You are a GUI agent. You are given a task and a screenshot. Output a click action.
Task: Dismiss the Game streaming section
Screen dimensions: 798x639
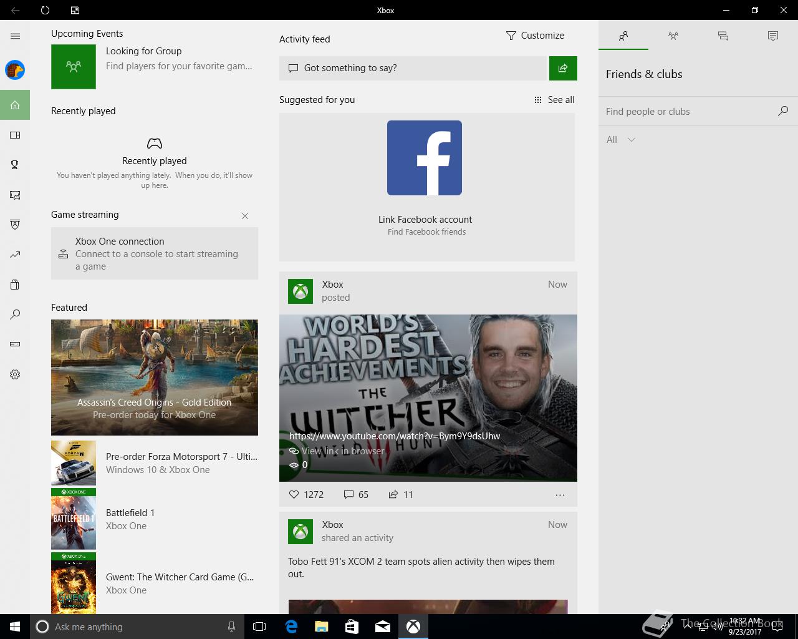tap(245, 216)
